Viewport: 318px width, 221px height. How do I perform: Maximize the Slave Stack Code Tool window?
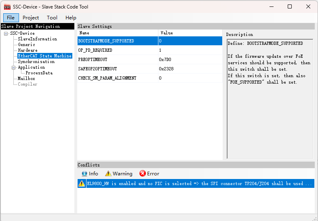point(290,7)
